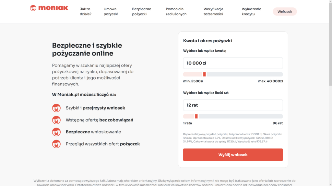
Task: Focus the '10 000 zł' amount field
Action: [233, 63]
